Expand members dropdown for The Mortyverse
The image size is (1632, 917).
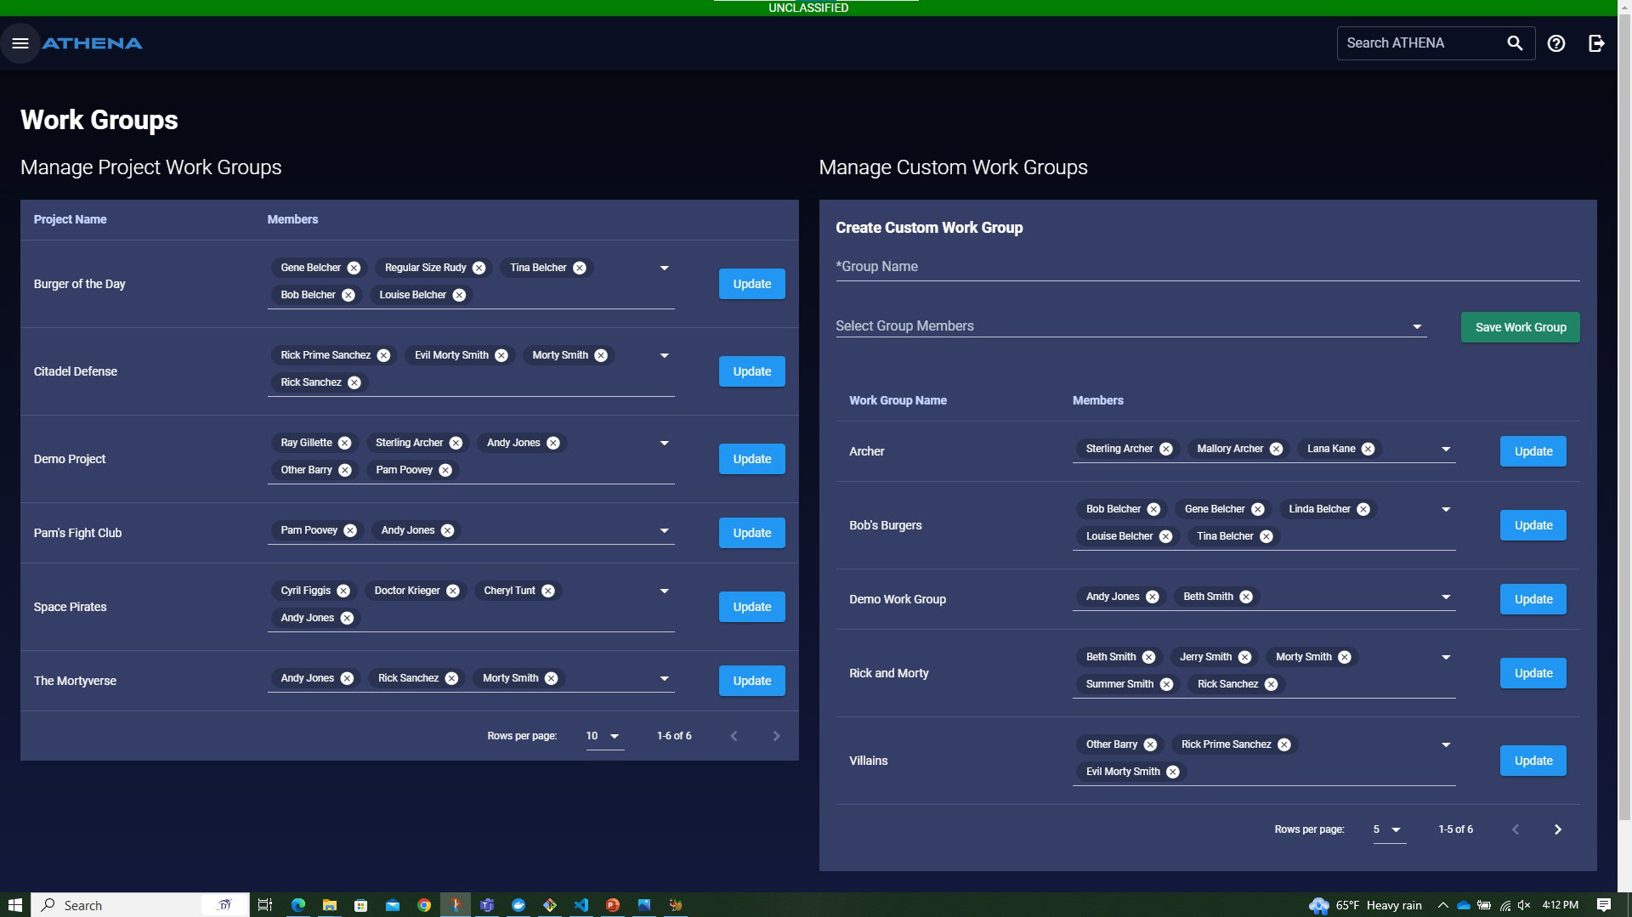click(664, 678)
